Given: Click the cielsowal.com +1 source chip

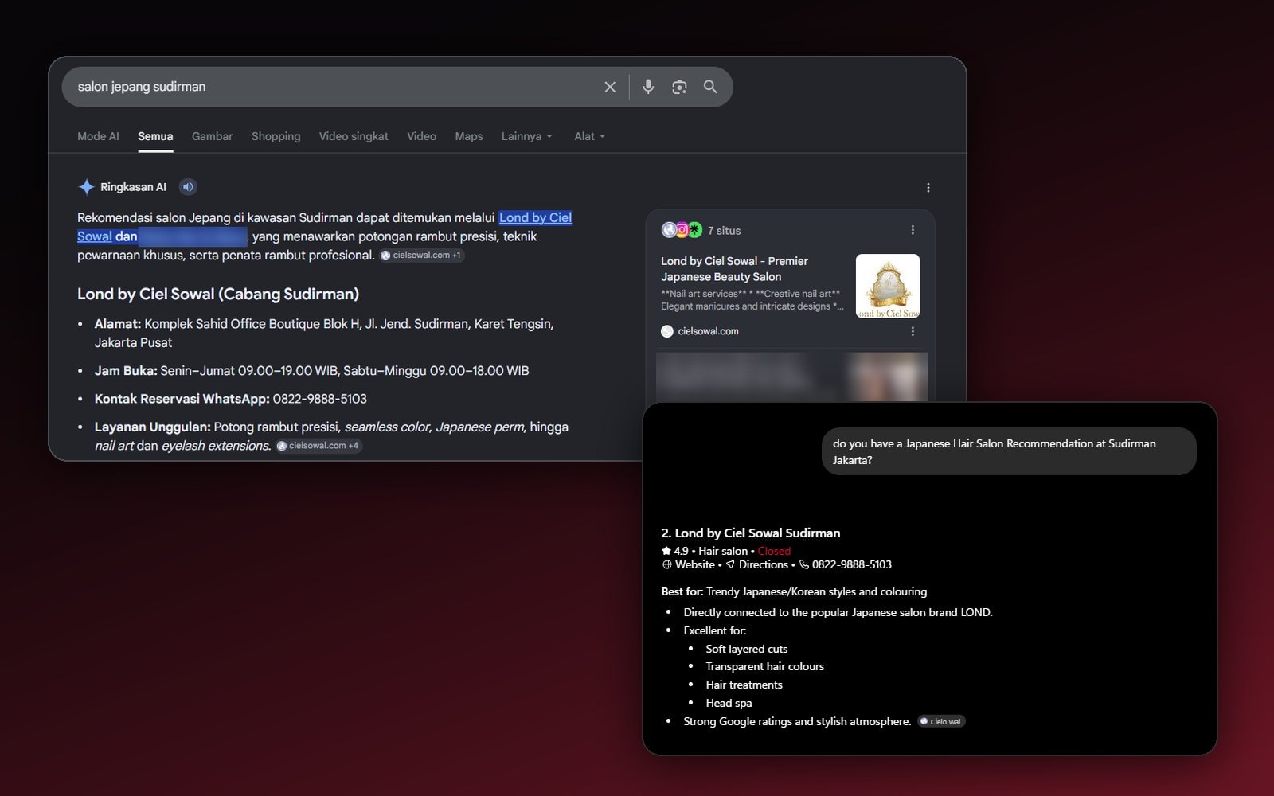Looking at the screenshot, I should coord(421,256).
